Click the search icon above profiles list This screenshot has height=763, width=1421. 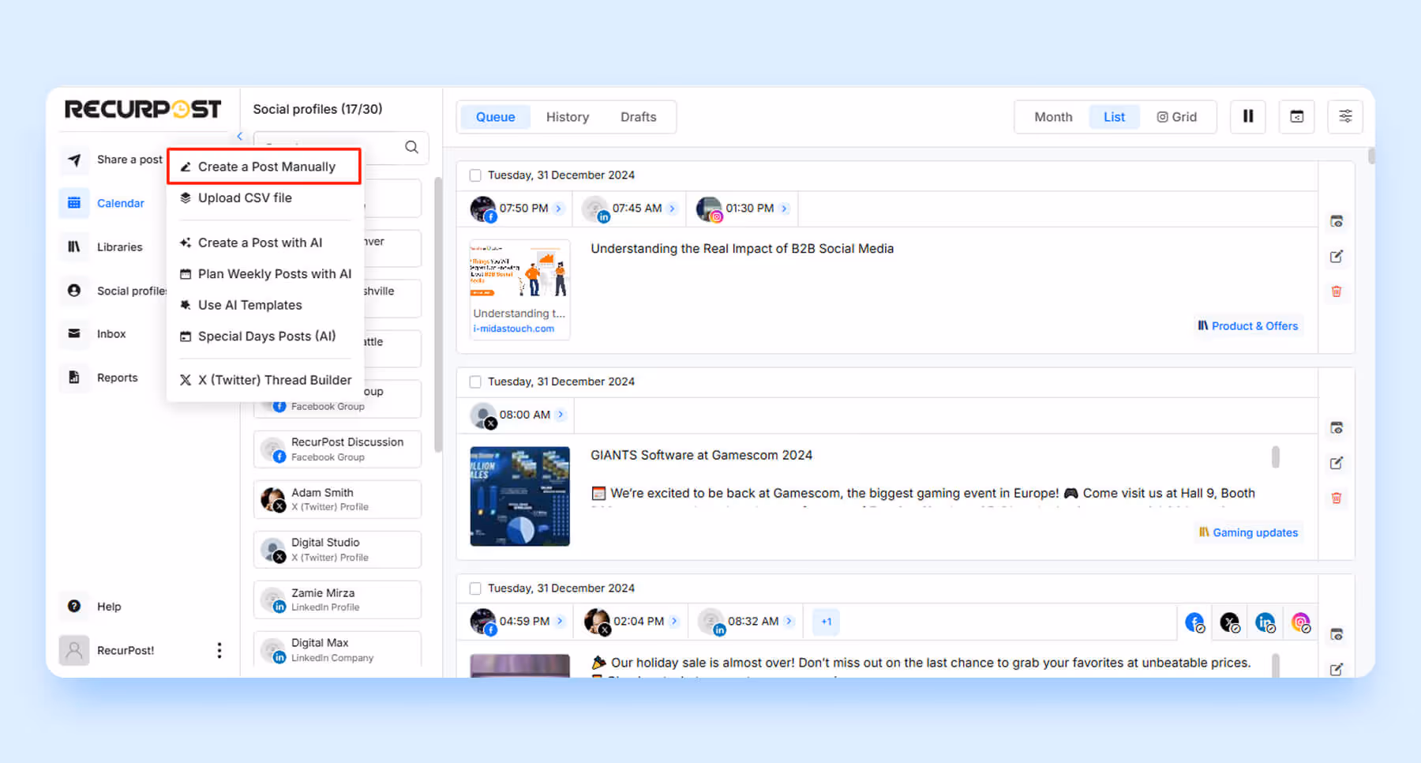[411, 147]
